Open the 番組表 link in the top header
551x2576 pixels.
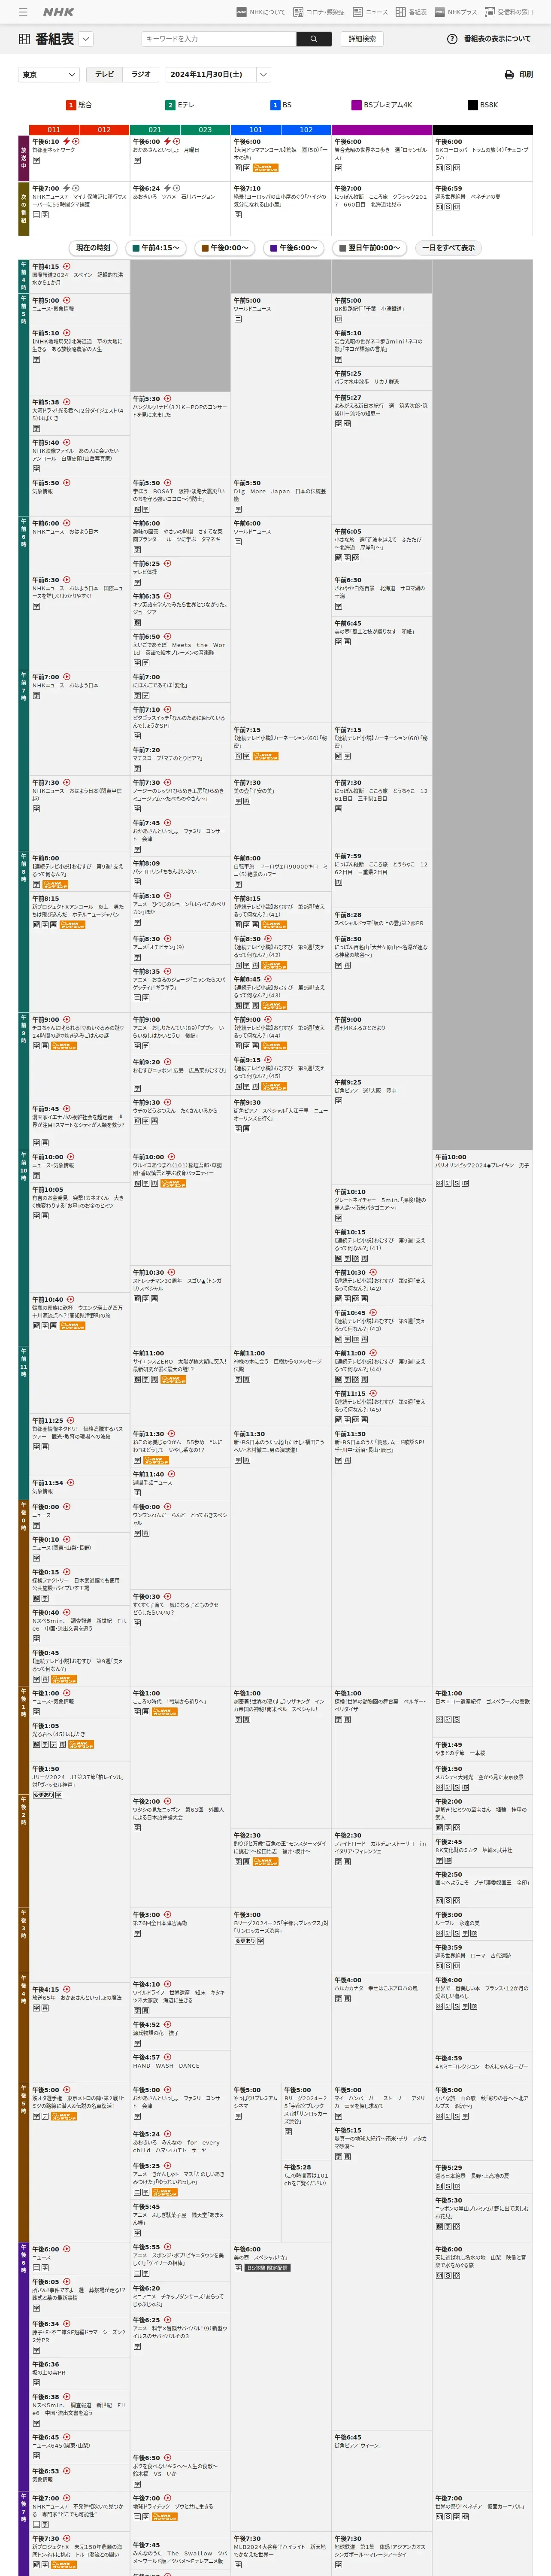(x=411, y=12)
